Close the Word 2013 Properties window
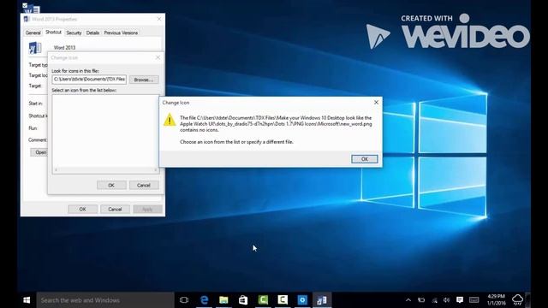 coord(159,19)
